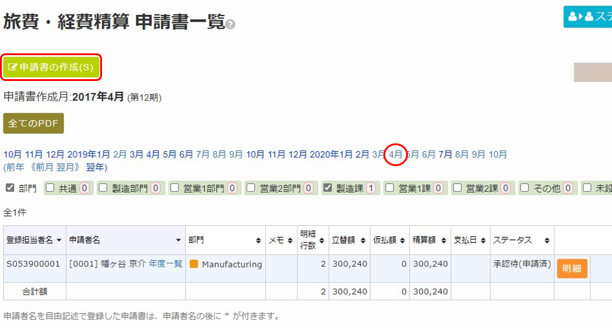Check the 営業1課 checkbox
The image size is (612, 328).
[x=389, y=188]
